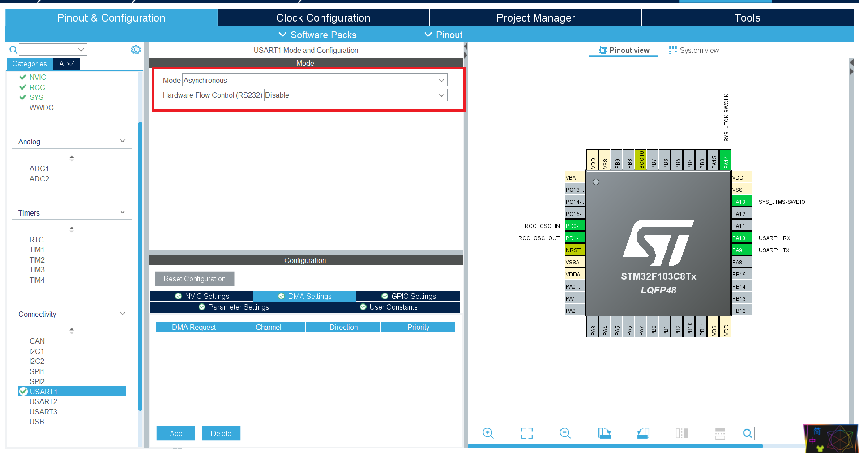Image resolution: width=859 pixels, height=453 pixels.
Task: Click the categories panel vertical scrollbar
Action: 140,266
